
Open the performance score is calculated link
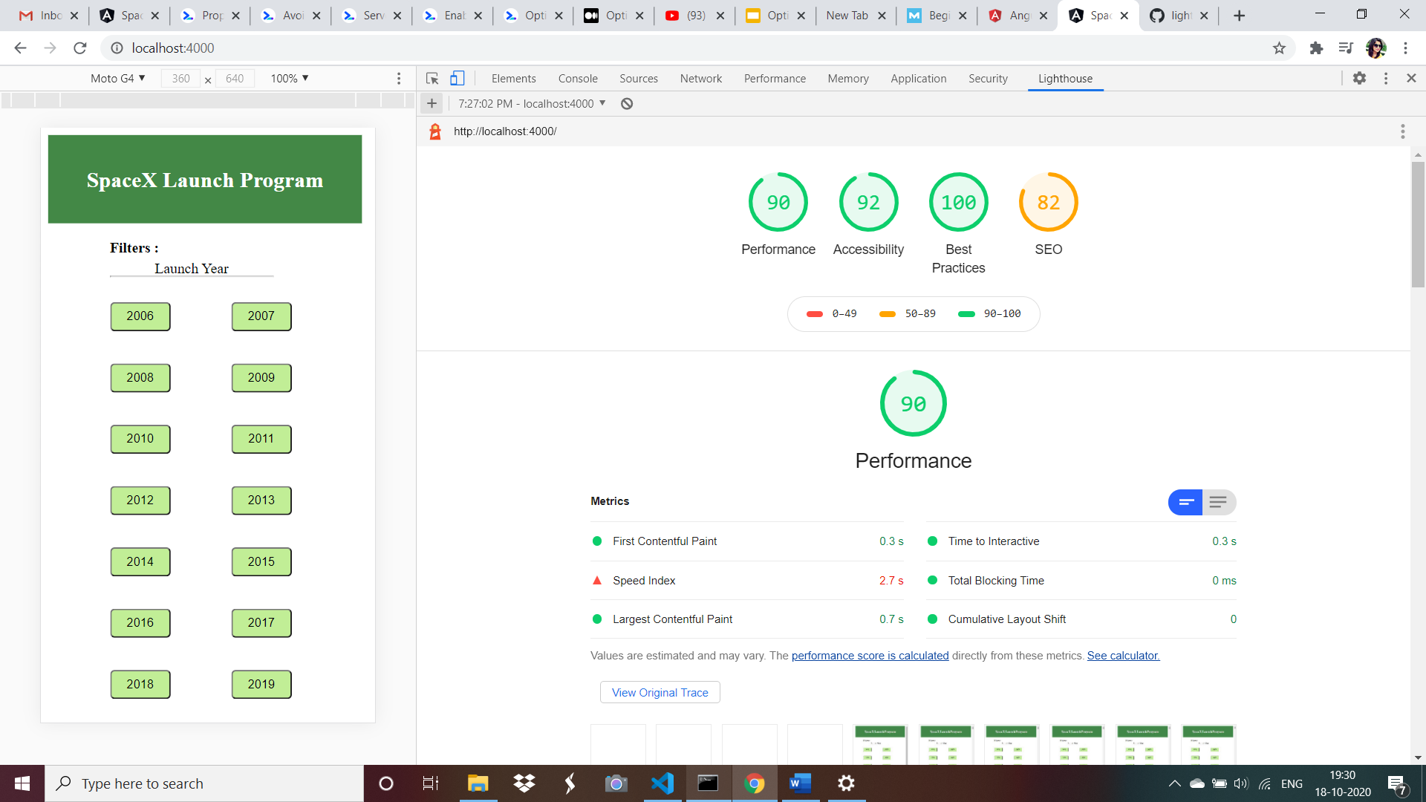870,656
